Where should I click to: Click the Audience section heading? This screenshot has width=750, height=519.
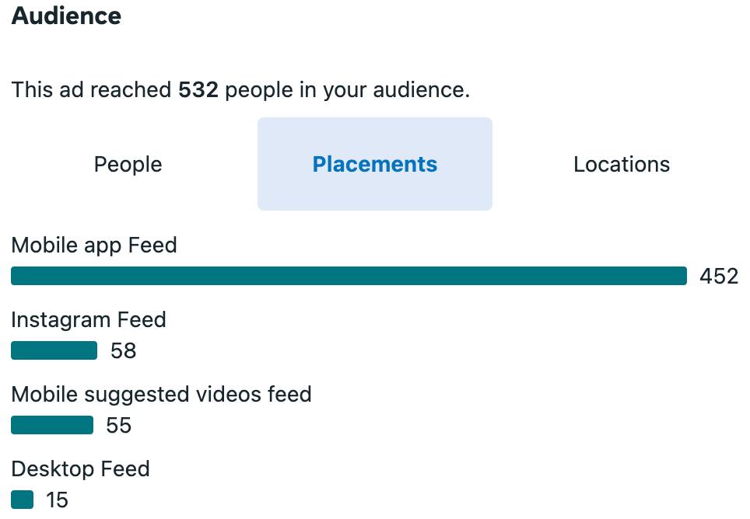[x=66, y=16]
